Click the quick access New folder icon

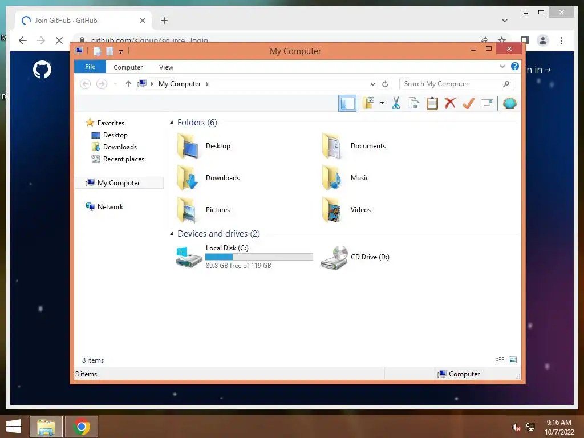tap(109, 51)
